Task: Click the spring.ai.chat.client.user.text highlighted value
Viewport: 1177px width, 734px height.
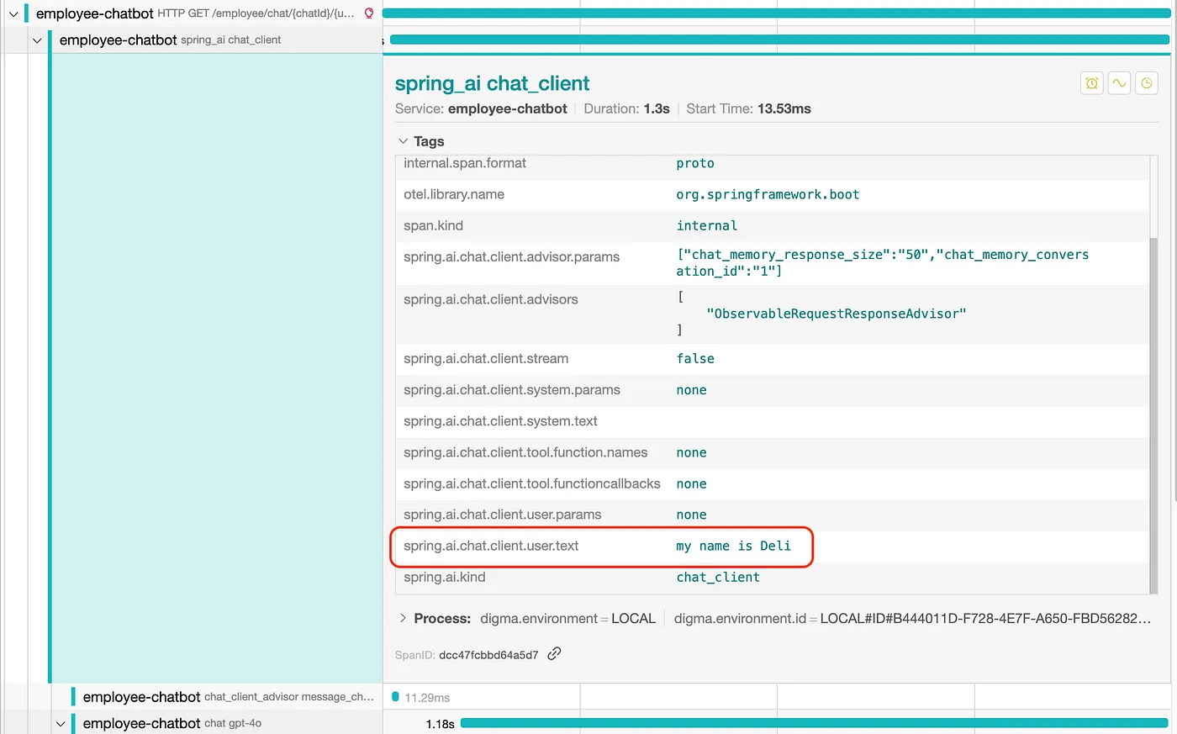Action: click(x=733, y=546)
